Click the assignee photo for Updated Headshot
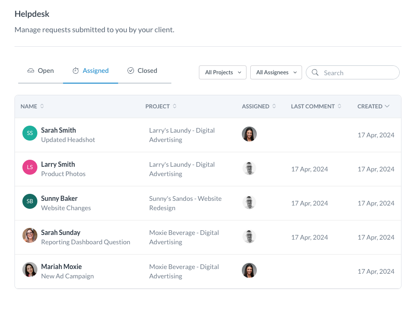The height and width of the screenshot is (312, 416). [249, 134]
